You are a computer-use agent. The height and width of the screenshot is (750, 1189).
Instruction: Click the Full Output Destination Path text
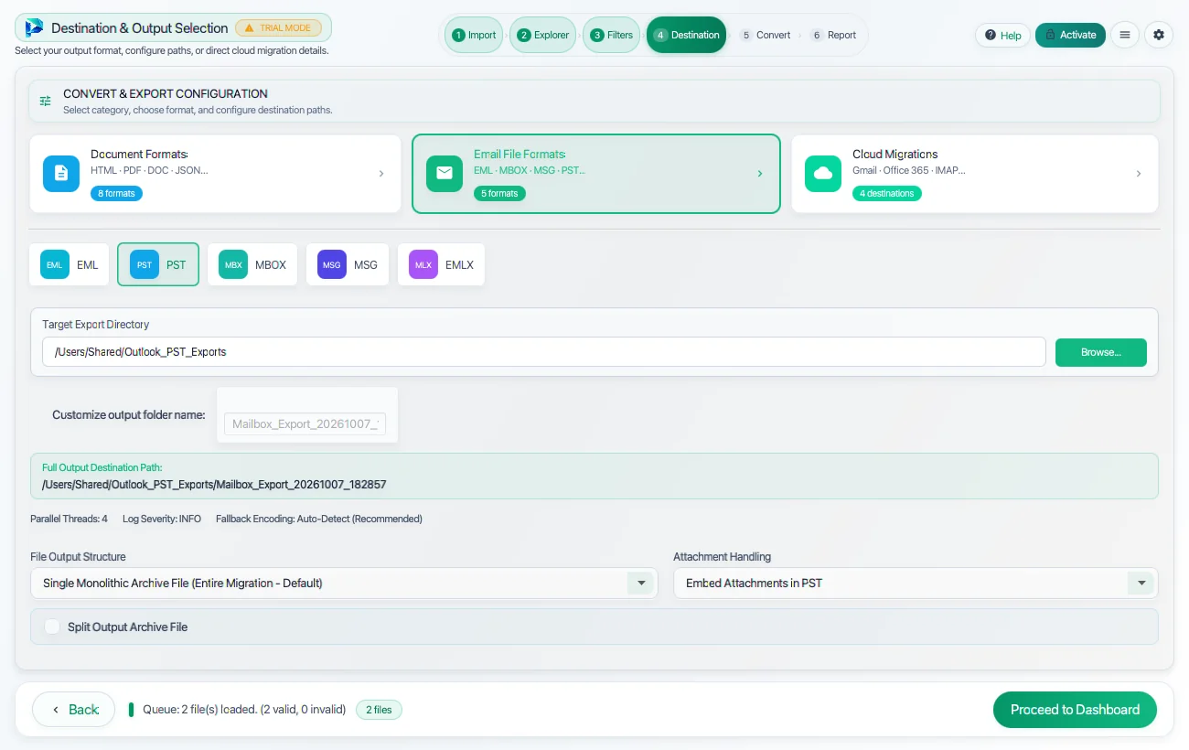coord(214,485)
